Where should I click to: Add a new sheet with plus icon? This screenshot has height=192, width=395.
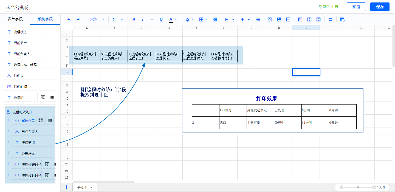[66, 187]
